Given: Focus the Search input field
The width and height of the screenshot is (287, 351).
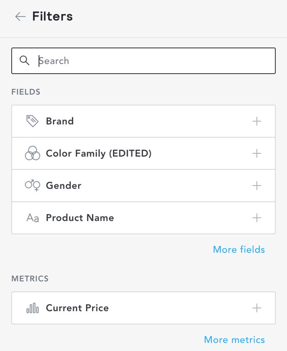Looking at the screenshot, I should click(143, 61).
